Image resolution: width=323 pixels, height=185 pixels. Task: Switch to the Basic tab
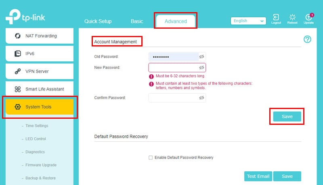click(137, 21)
